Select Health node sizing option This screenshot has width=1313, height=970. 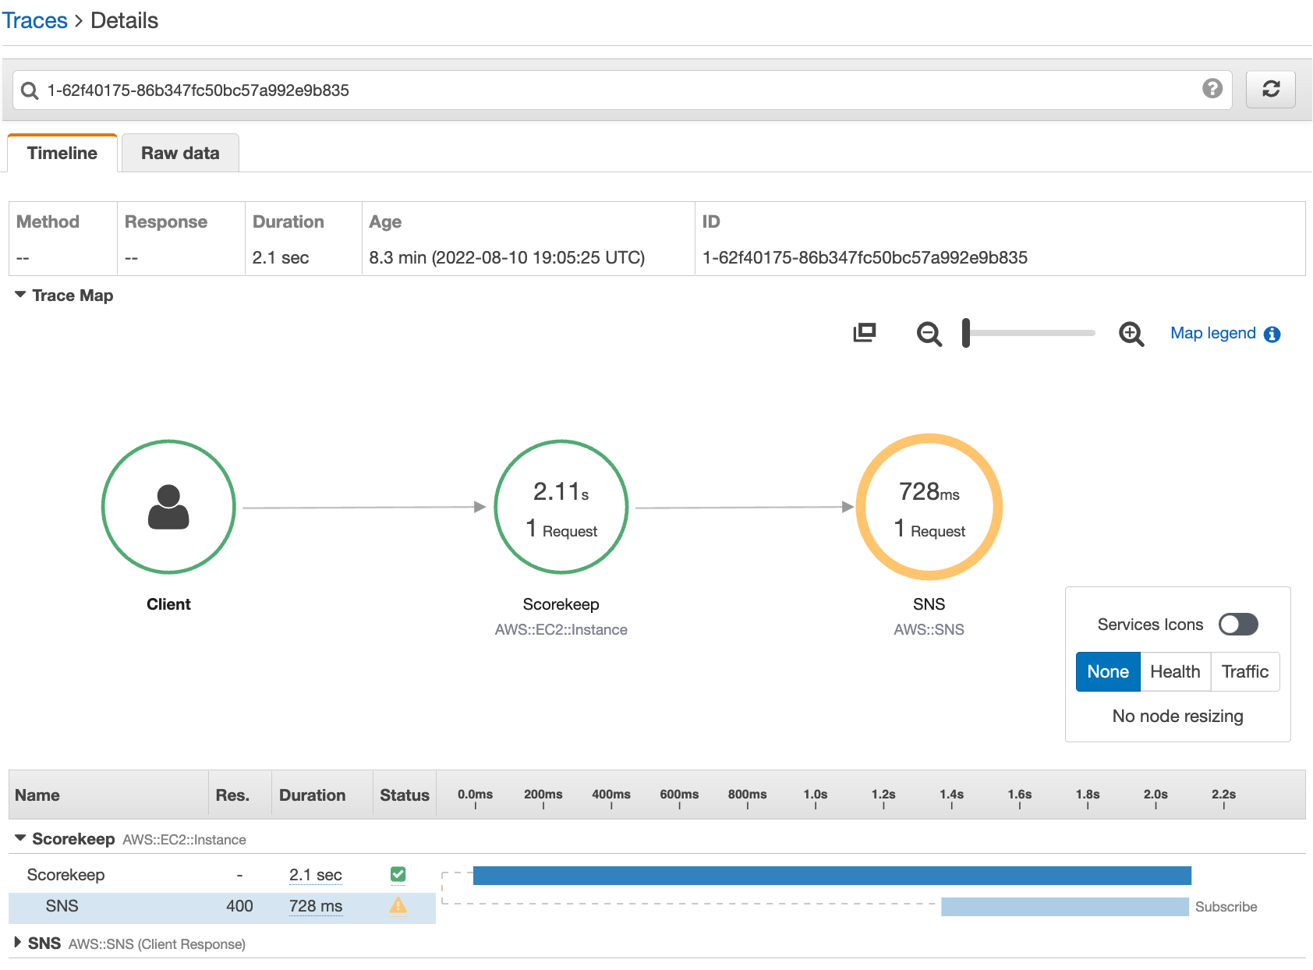[x=1175, y=672]
